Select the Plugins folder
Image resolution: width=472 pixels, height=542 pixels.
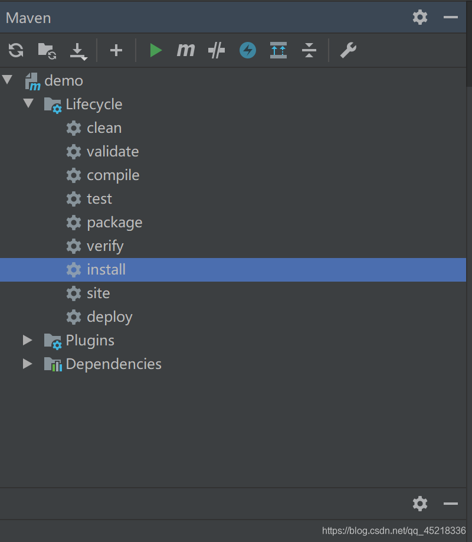(x=90, y=341)
